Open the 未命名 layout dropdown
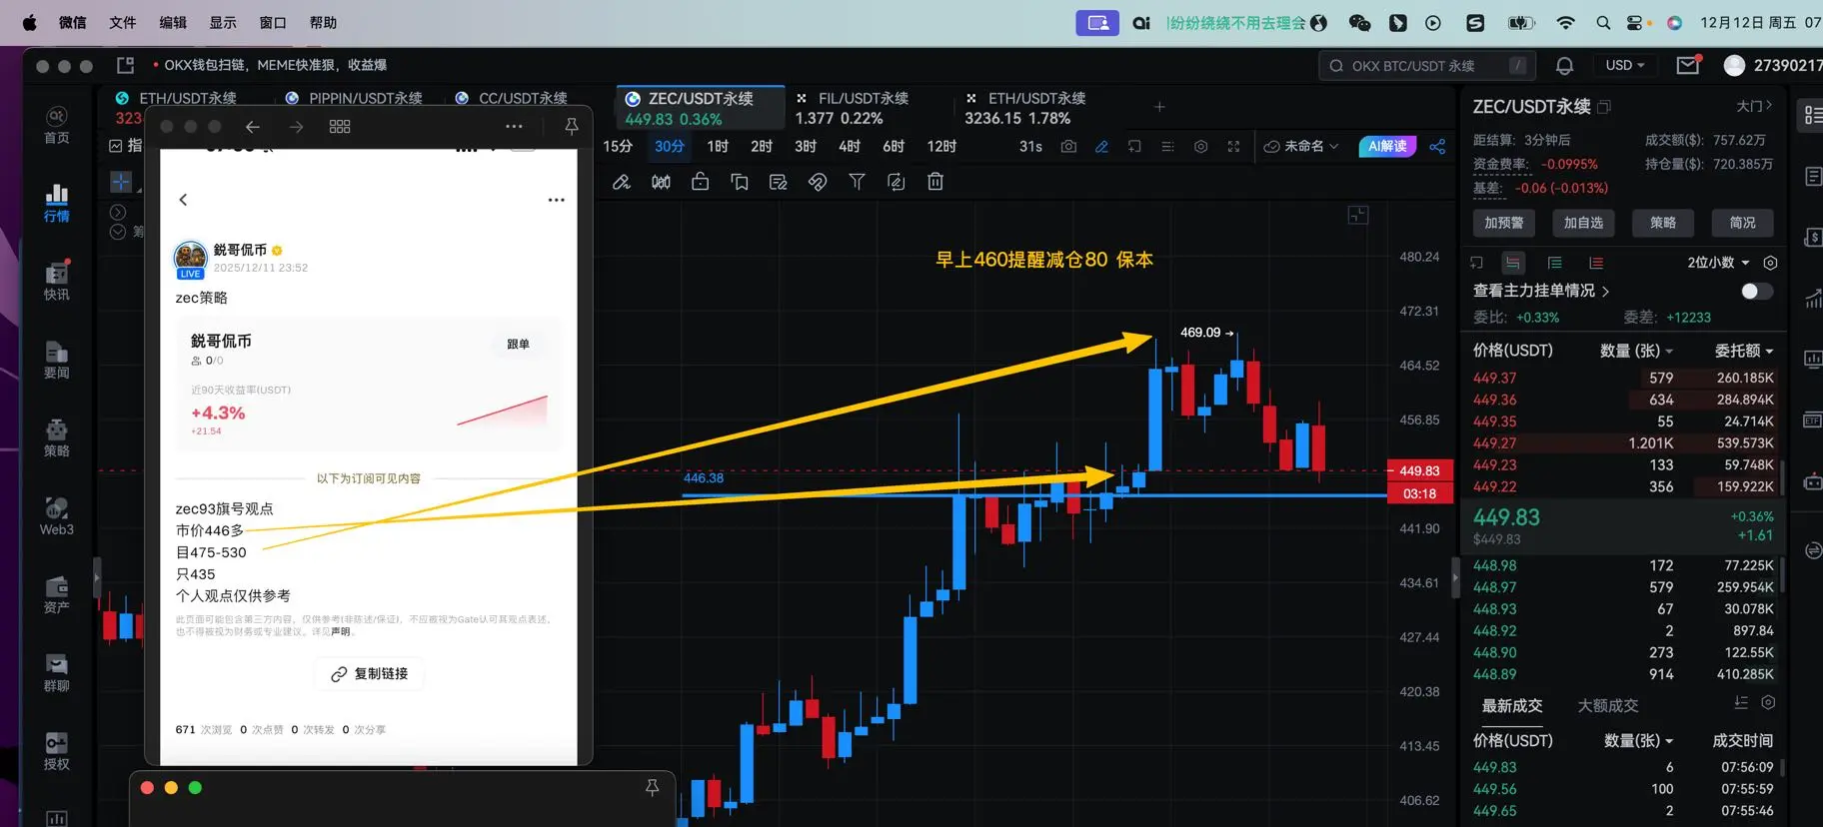Viewport: 1823px width, 827px height. tap(1301, 146)
